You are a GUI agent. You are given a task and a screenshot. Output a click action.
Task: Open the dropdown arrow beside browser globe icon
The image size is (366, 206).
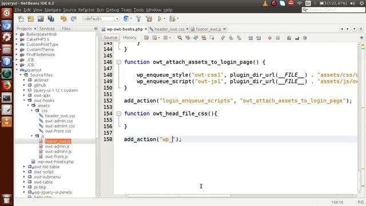click(131, 19)
